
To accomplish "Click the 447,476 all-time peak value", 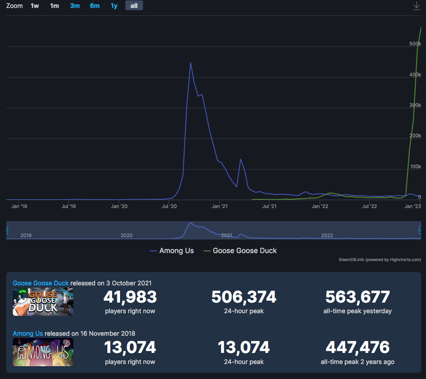I will (x=358, y=348).
